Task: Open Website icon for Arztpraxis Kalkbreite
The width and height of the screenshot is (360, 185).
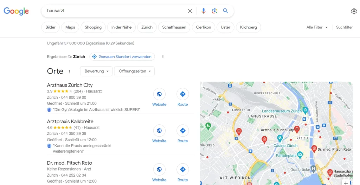Action: (159, 130)
